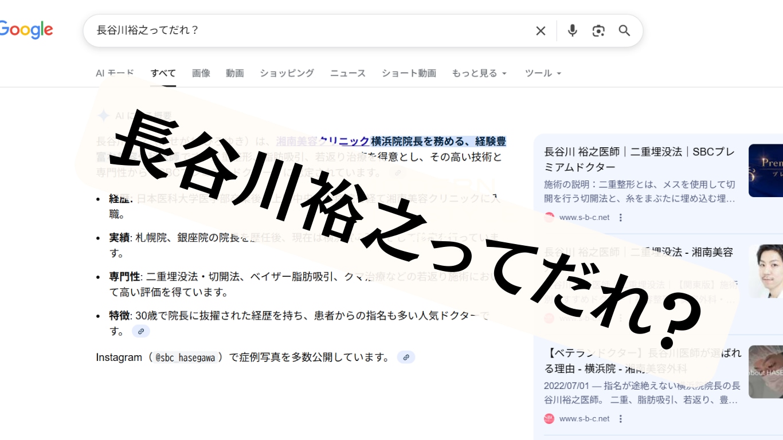This screenshot has height=440, width=783.
Task: Open Google Lens image search
Action: coord(598,30)
